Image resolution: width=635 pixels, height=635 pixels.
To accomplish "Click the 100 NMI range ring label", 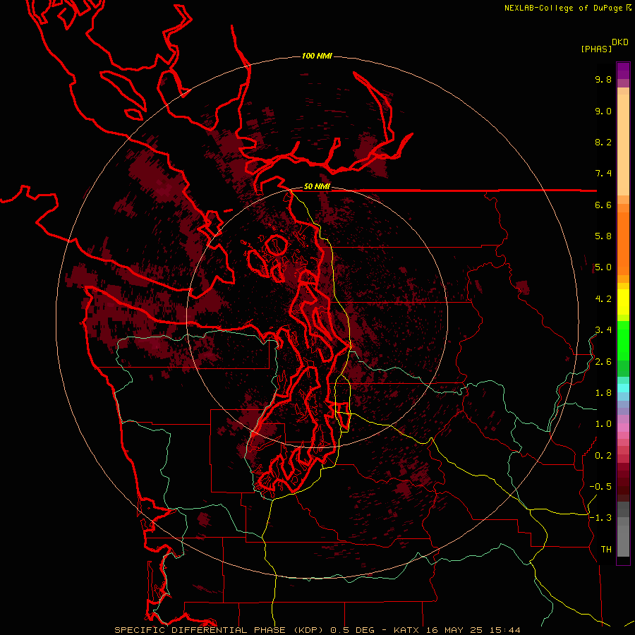I will pyautogui.click(x=317, y=56).
